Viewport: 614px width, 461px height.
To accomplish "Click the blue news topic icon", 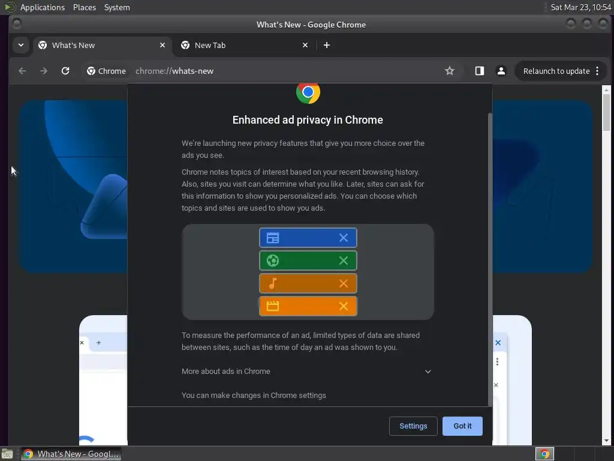I will 273,238.
